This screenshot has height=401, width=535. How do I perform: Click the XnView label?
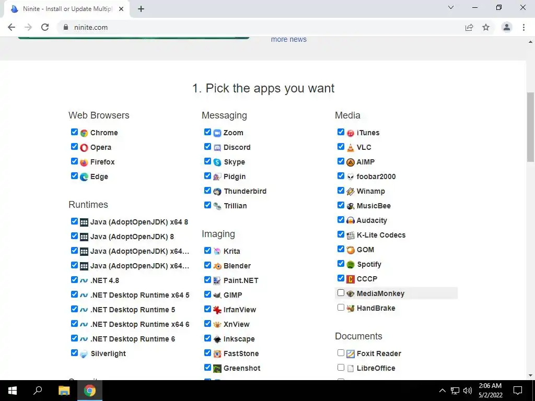[237, 325]
